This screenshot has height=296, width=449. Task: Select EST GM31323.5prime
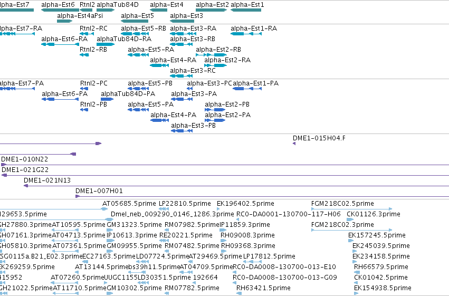pyautogui.click(x=110, y=230)
